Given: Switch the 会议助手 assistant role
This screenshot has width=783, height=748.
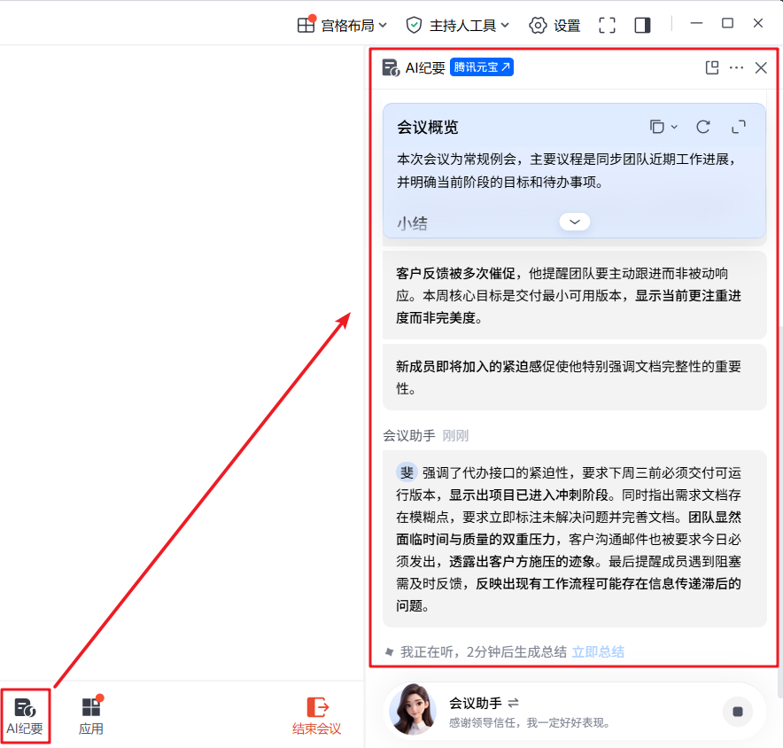Looking at the screenshot, I should 514,703.
